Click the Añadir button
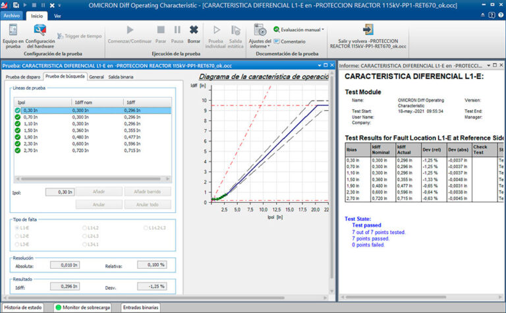 click(99, 192)
